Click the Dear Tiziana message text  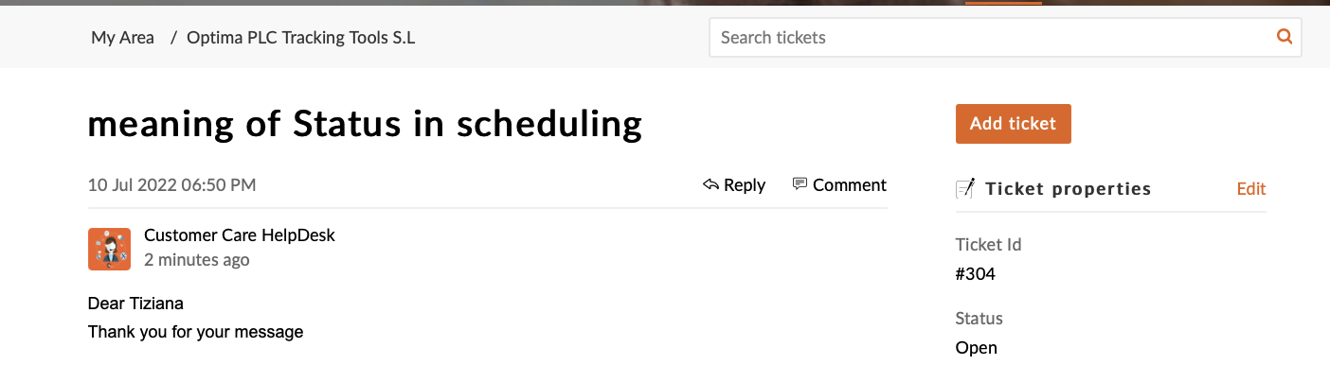point(135,304)
